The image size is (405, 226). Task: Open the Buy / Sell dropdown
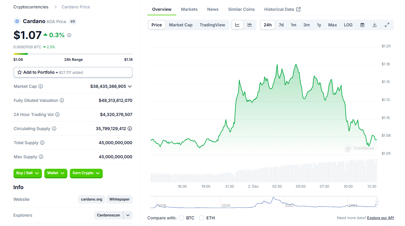coord(28,173)
